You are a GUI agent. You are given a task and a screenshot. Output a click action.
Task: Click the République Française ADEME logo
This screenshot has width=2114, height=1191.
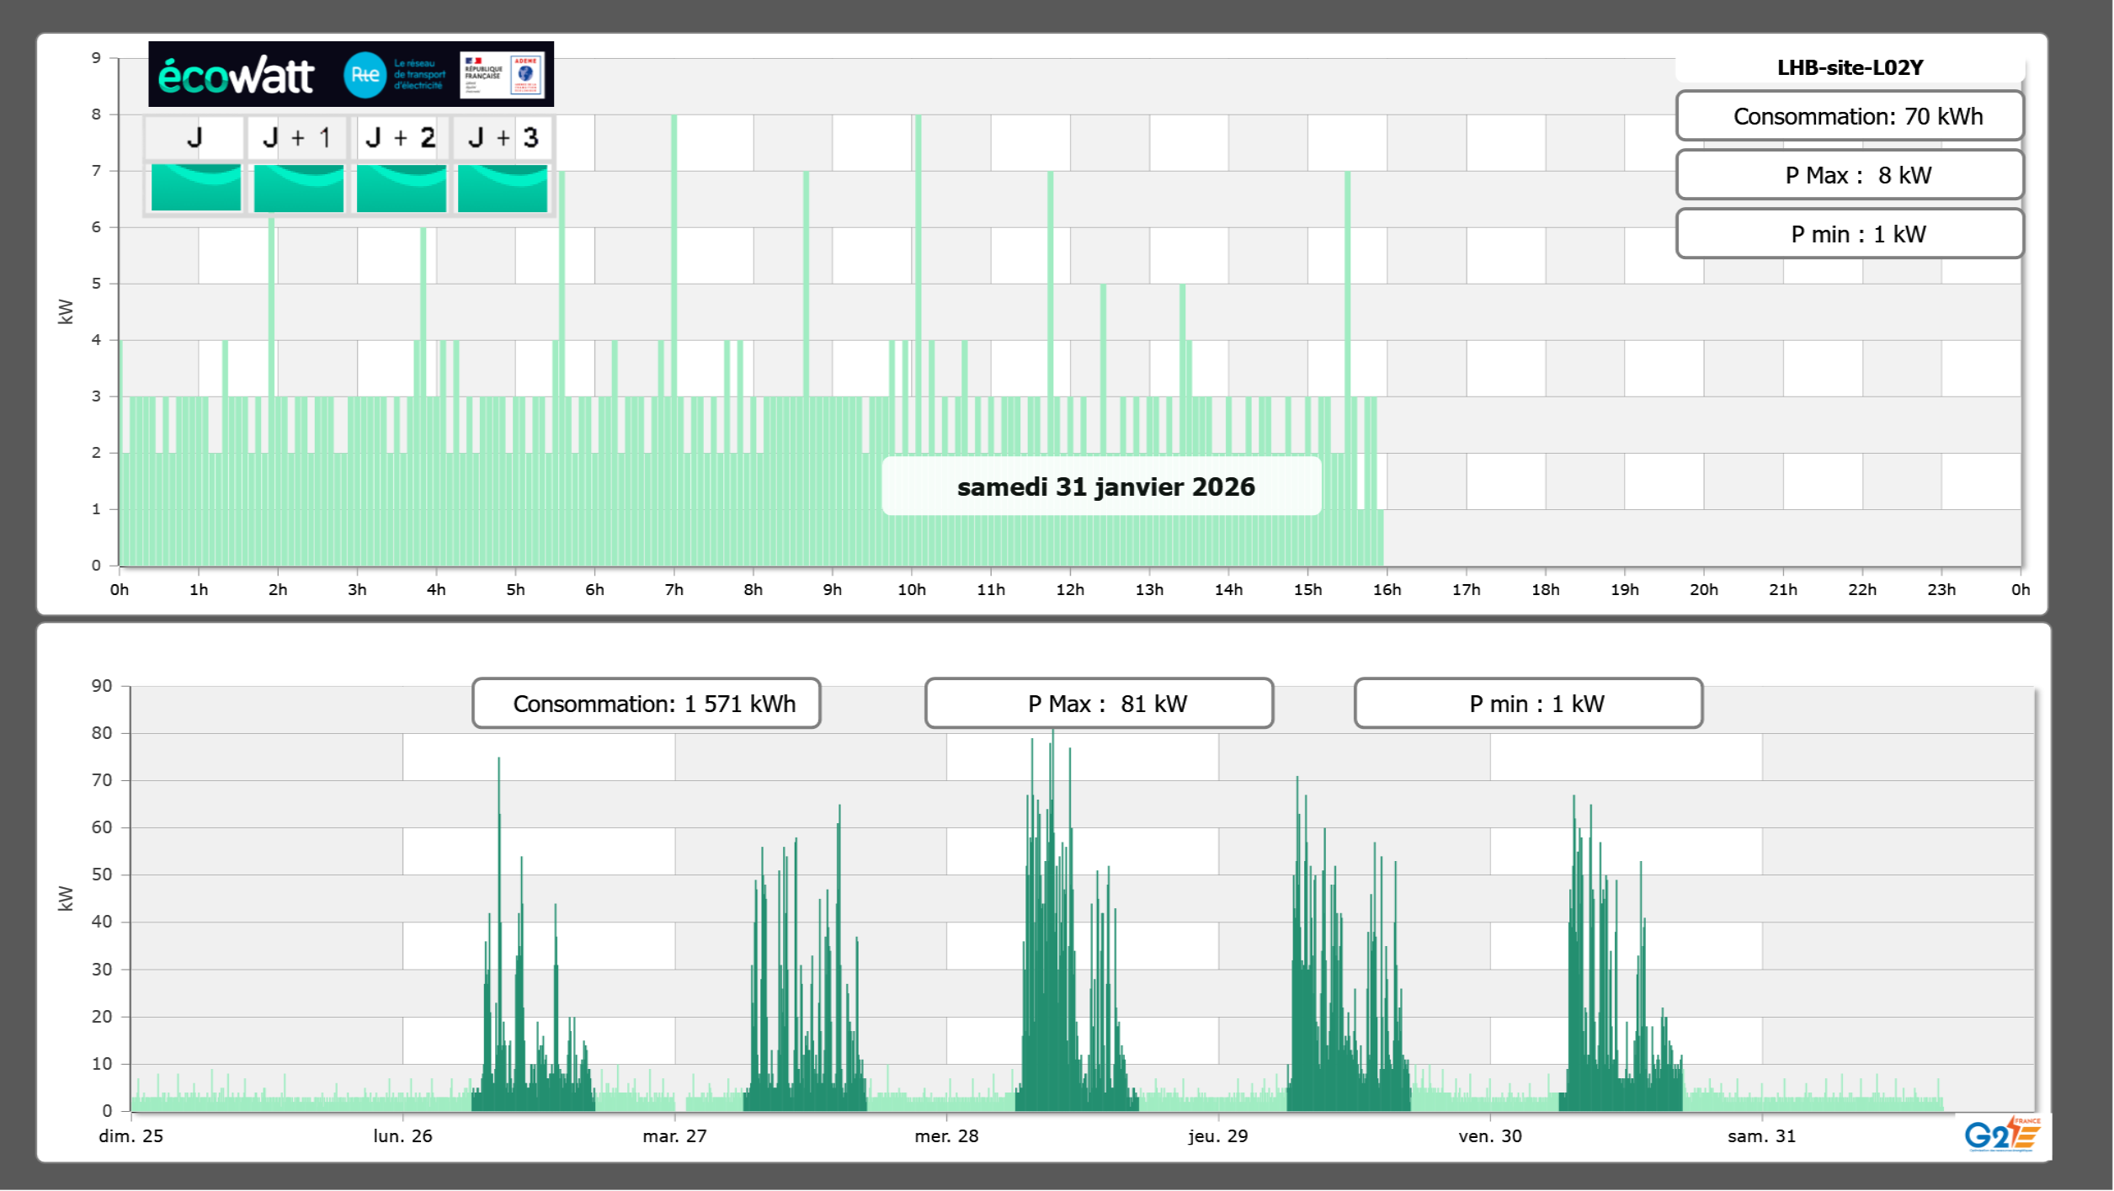pos(503,74)
